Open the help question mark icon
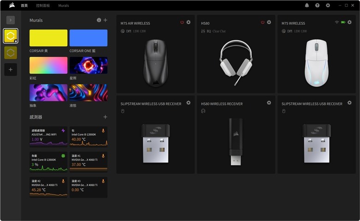 click(317, 5)
